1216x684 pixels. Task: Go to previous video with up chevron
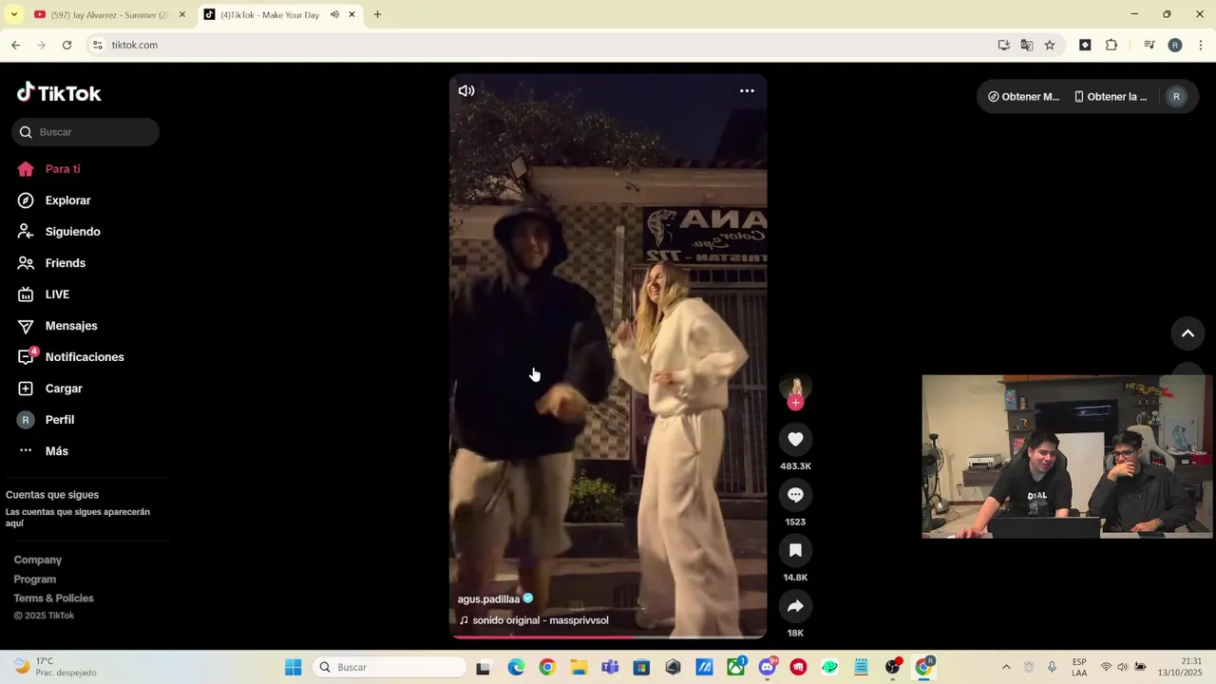click(1187, 333)
